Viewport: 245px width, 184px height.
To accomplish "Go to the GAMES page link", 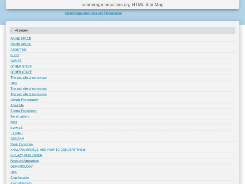I will tap(16, 61).
